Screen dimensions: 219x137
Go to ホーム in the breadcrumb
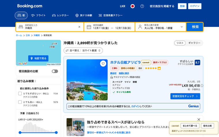pyautogui.click(x=19, y=35)
